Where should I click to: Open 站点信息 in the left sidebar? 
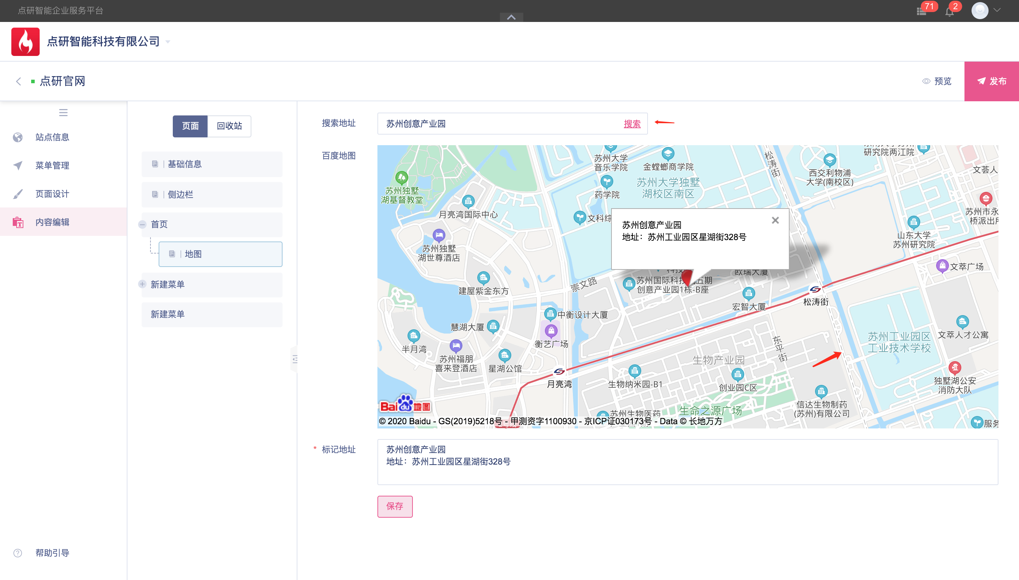pos(63,137)
